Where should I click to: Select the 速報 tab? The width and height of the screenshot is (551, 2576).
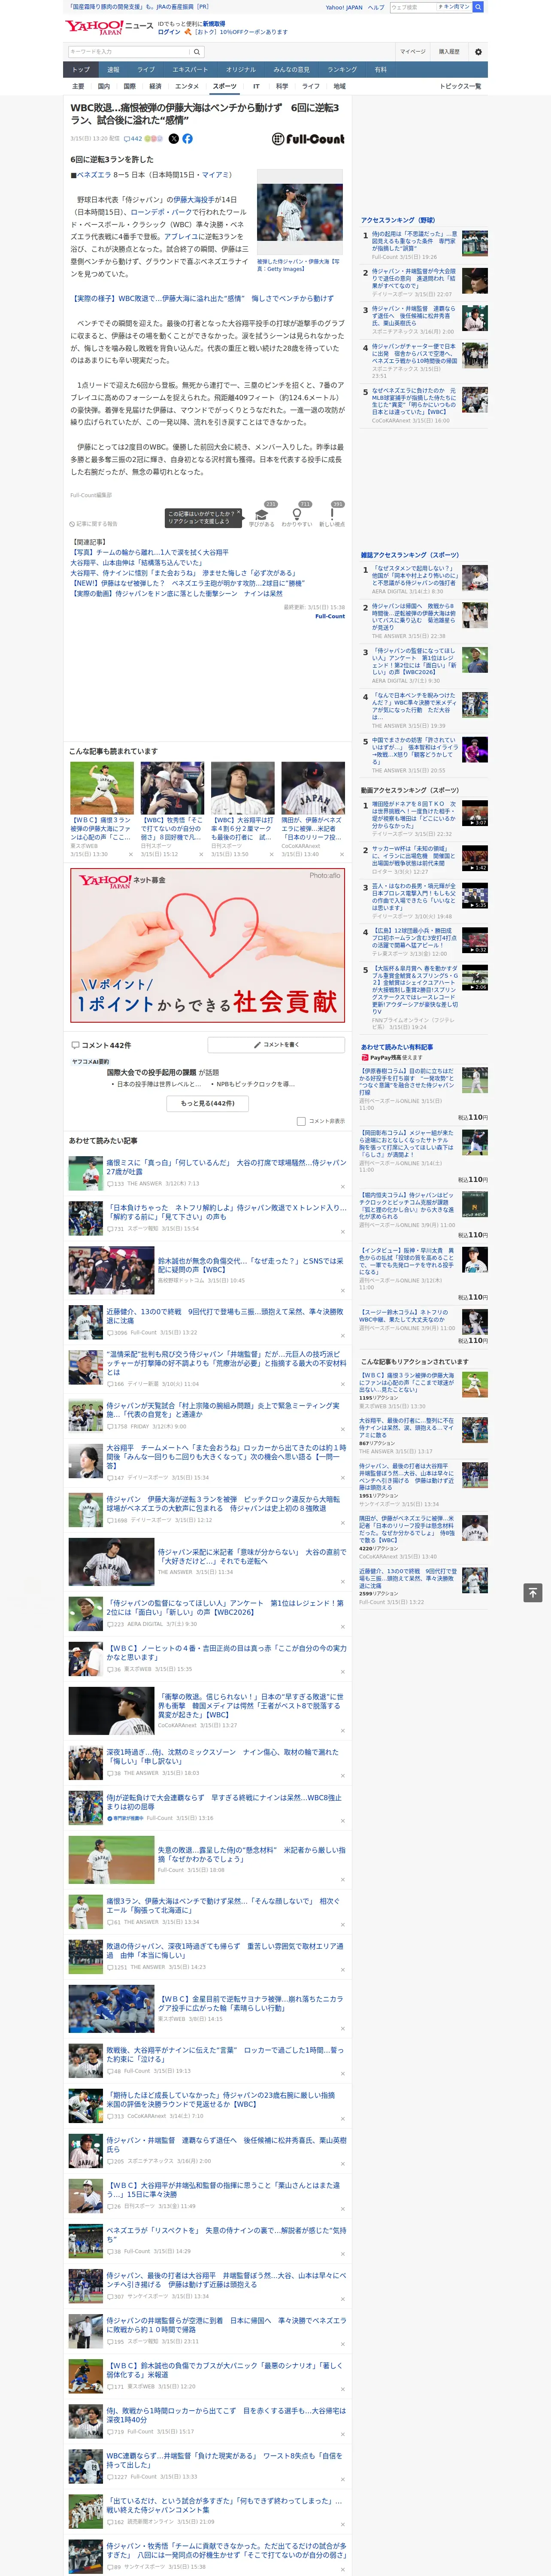click(113, 70)
